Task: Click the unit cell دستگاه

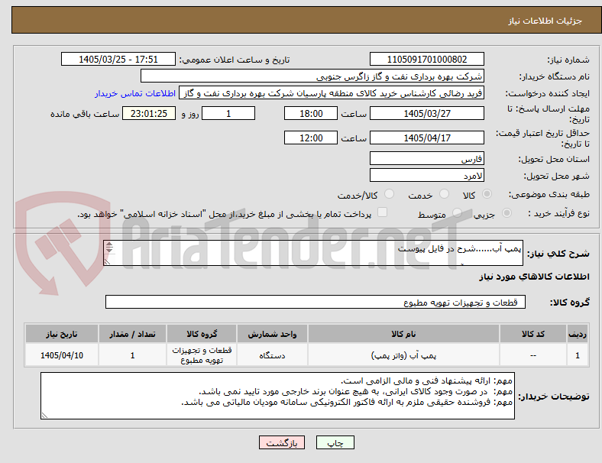Action: [x=272, y=355]
